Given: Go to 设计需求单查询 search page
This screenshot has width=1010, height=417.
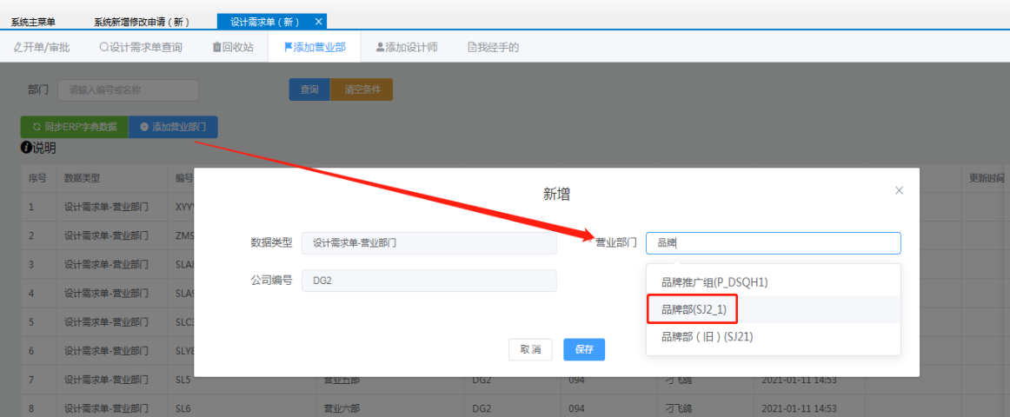Looking at the screenshot, I should click(141, 47).
